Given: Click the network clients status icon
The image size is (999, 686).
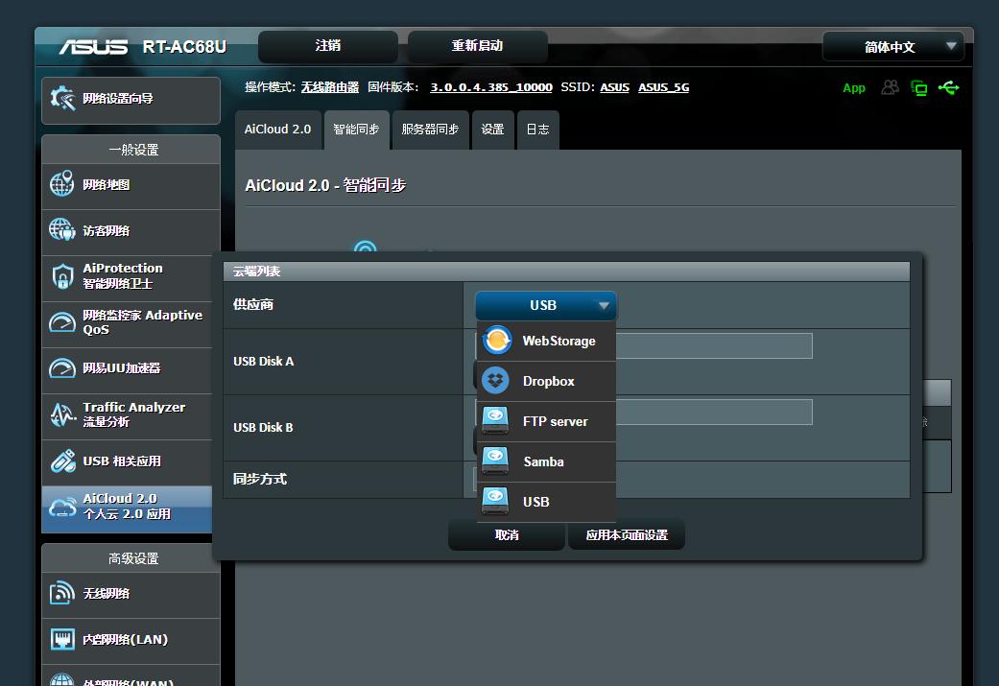Looking at the screenshot, I should [918, 88].
